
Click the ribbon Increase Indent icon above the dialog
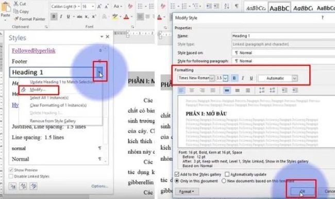coord(216,6)
